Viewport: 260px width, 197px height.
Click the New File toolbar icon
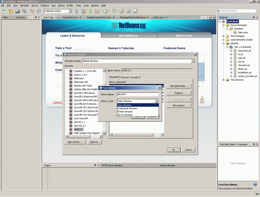tap(5, 11)
